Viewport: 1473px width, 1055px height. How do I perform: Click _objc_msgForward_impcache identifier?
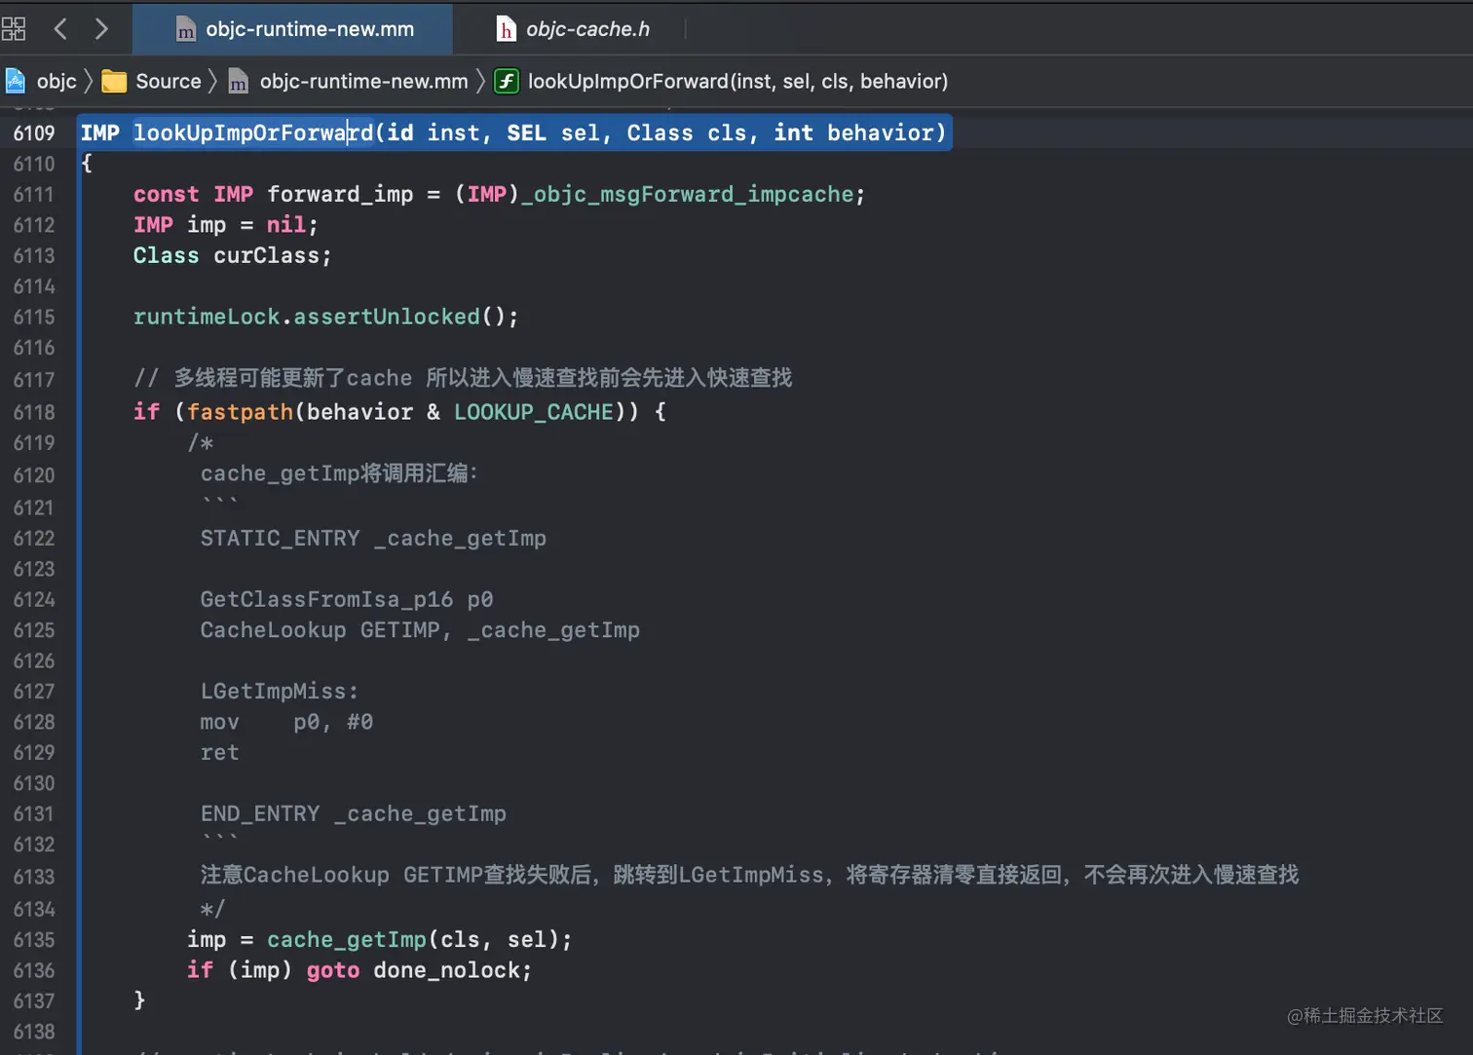click(688, 194)
